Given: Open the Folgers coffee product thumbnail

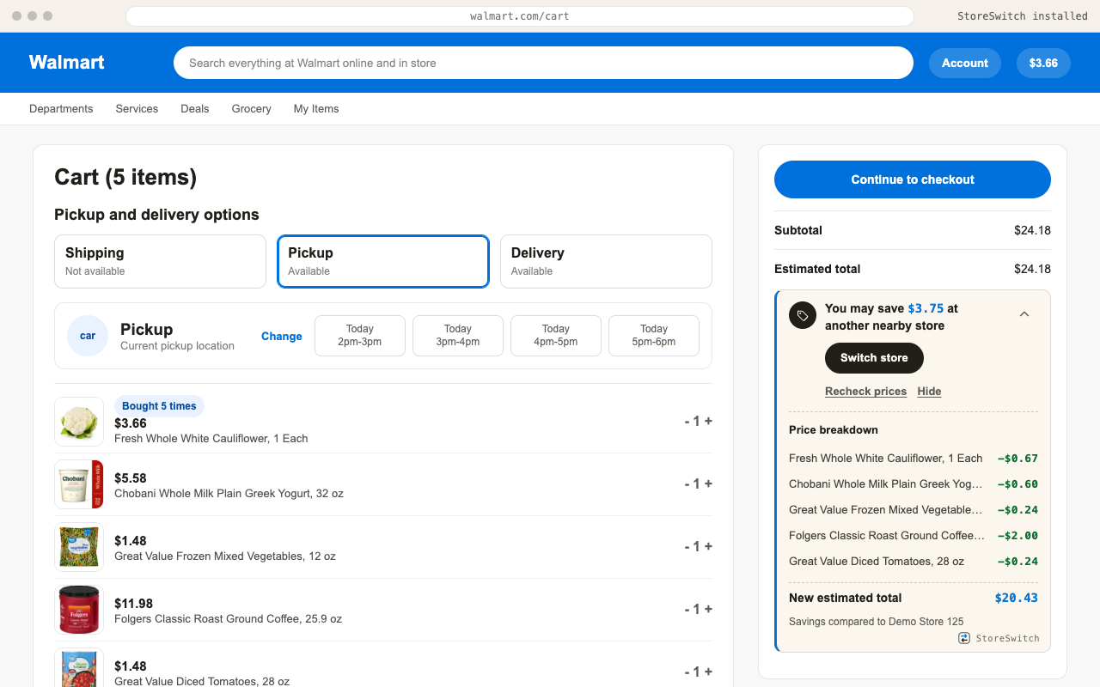Looking at the screenshot, I should point(79,610).
